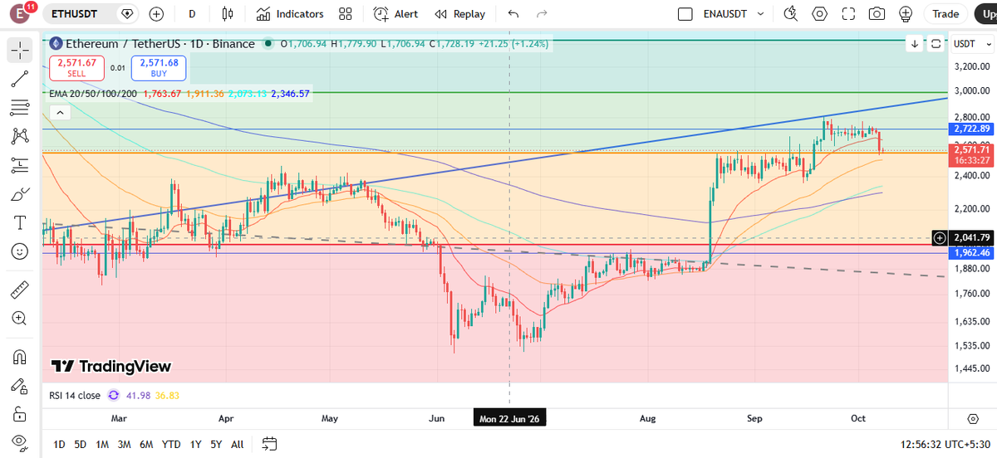Click the RSI 14 close legend label
997x458 pixels.
tap(75, 396)
